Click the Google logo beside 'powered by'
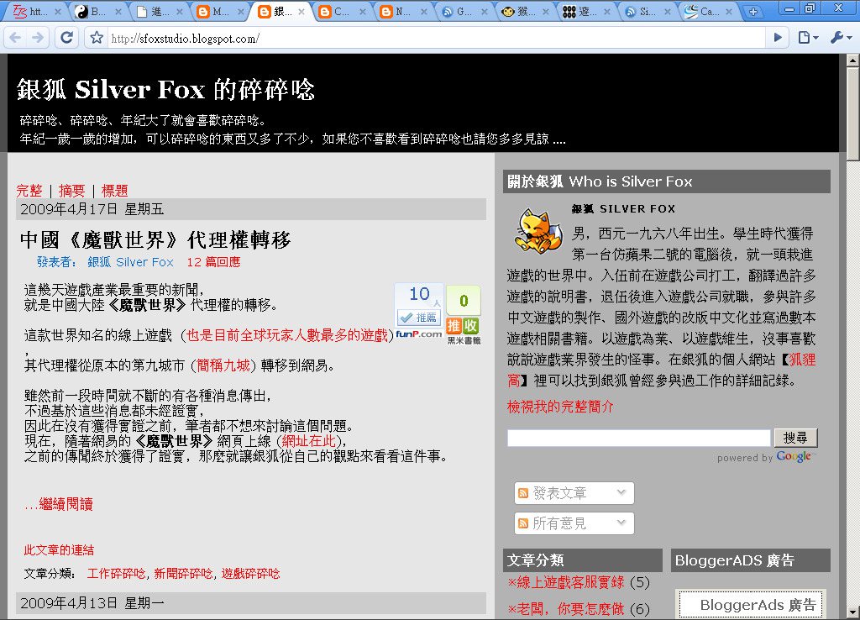This screenshot has width=860, height=620. (x=794, y=456)
